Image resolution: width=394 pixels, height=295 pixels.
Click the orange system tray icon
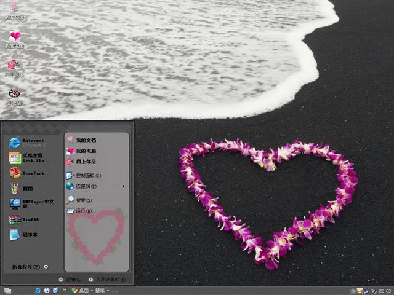point(360,291)
